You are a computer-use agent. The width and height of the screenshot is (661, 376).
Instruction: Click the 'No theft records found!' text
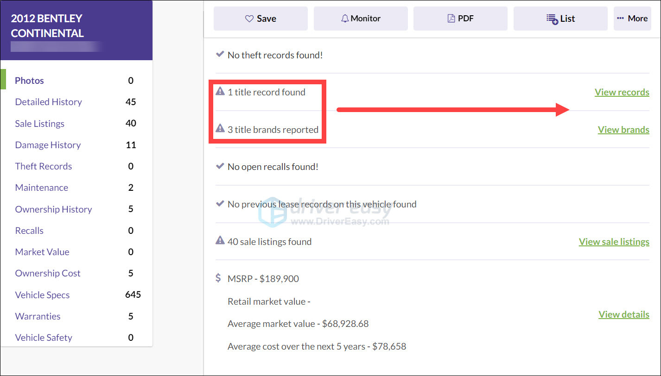(x=275, y=55)
